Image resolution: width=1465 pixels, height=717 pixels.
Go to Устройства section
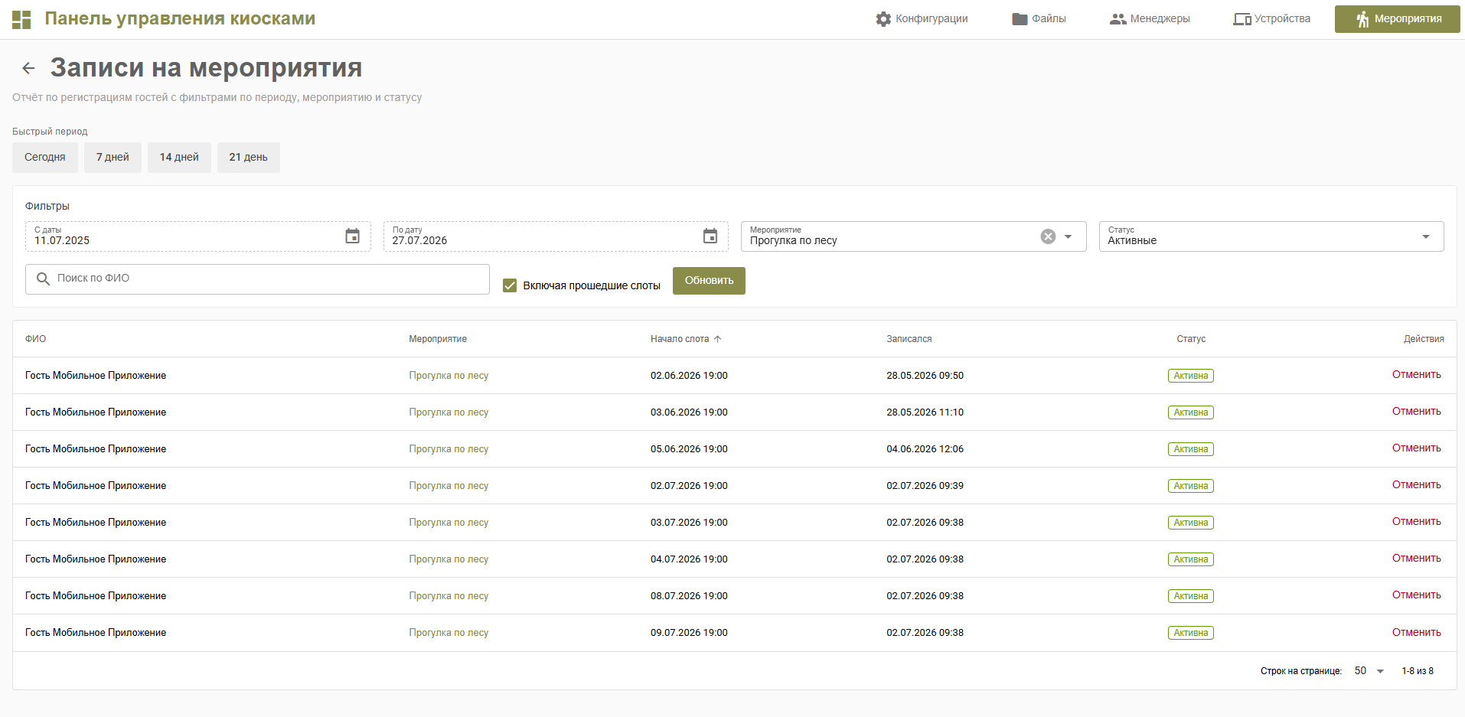click(x=1271, y=19)
